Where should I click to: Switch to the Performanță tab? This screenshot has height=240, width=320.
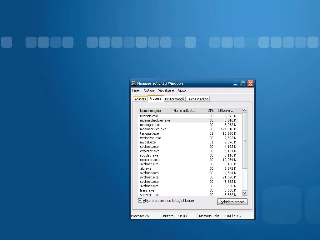(174, 99)
